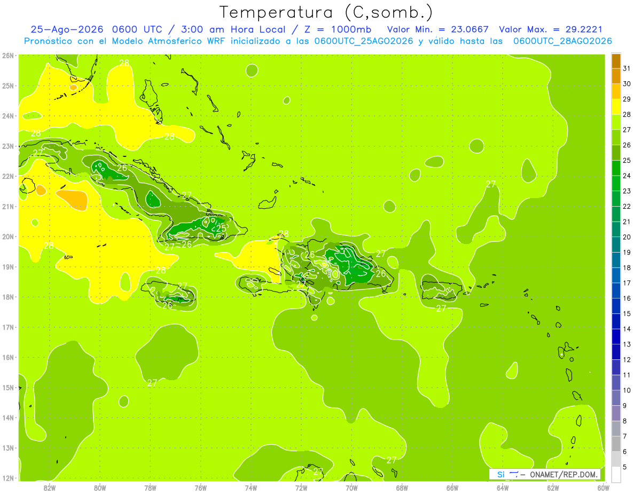
Task: Click longitude label 66W
Action: tap(452, 488)
